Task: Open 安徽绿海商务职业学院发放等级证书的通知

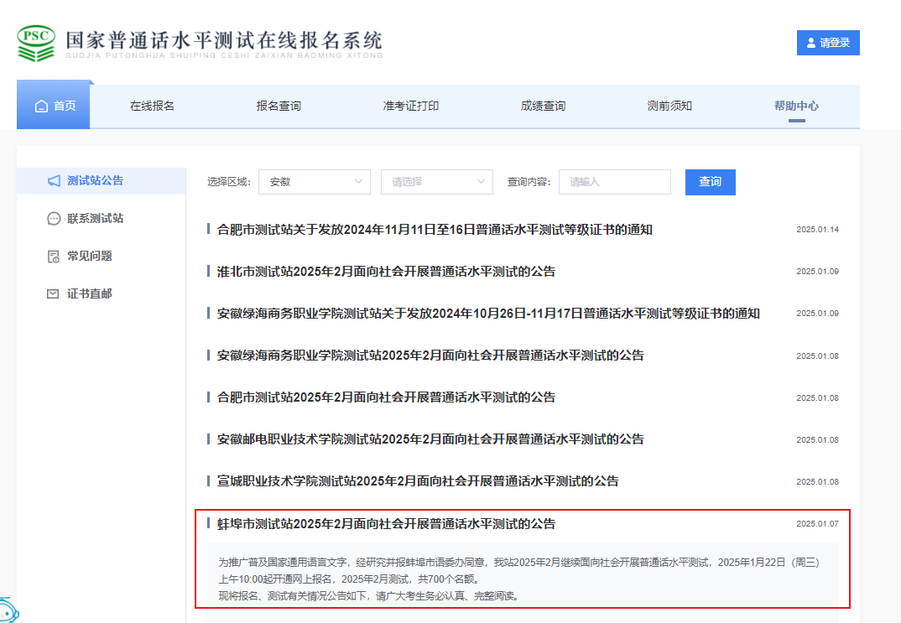Action: [488, 314]
